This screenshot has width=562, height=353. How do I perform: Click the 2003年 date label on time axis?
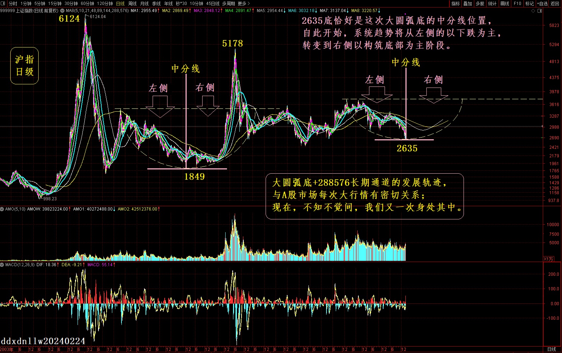tap(7, 349)
